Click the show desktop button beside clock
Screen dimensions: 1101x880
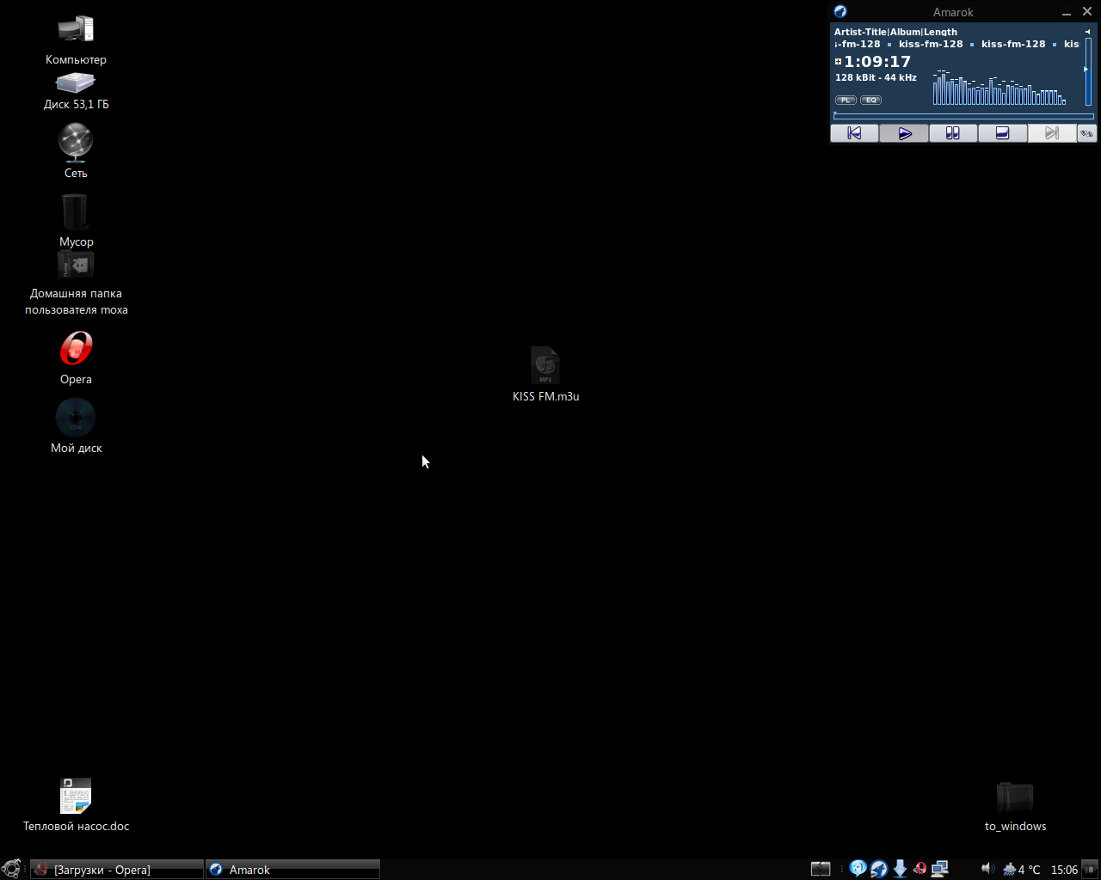[x=1091, y=870]
